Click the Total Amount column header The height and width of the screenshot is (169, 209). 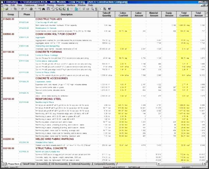point(198,14)
